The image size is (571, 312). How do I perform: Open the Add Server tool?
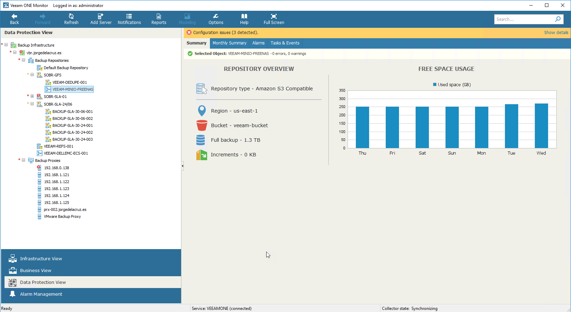point(101,16)
